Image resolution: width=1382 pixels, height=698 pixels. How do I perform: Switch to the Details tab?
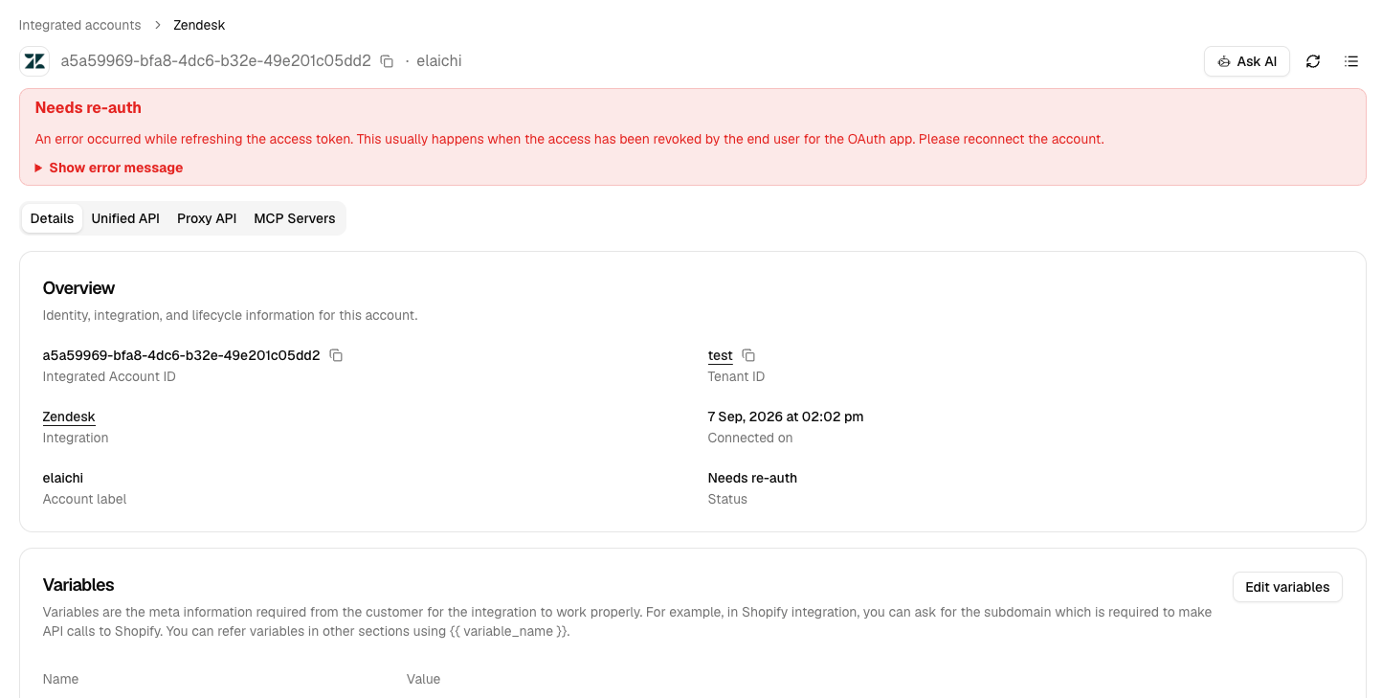click(52, 218)
